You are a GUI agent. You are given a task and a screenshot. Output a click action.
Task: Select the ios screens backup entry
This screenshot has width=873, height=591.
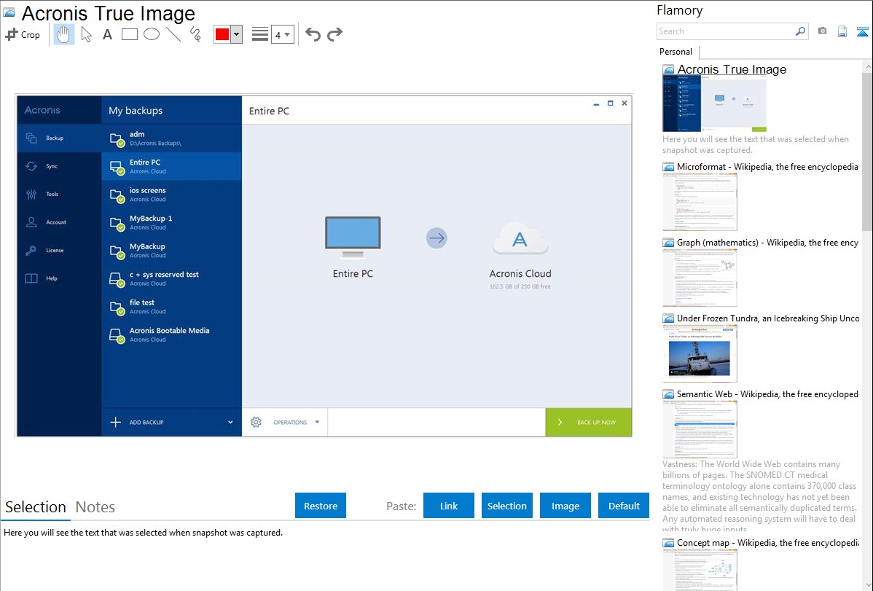[171, 195]
